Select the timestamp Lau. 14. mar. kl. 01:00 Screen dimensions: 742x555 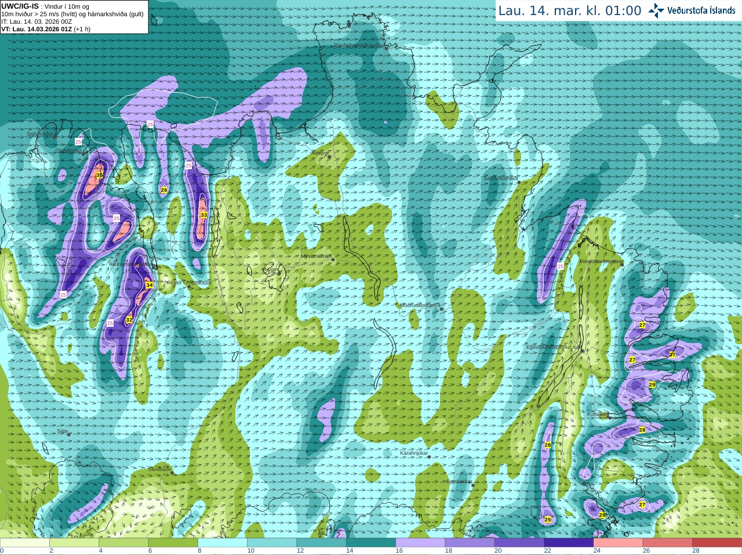click(x=570, y=10)
